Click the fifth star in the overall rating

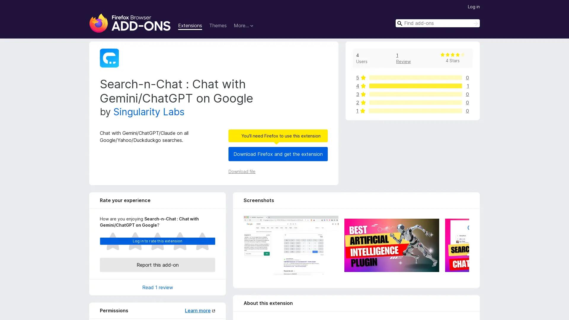[462, 55]
